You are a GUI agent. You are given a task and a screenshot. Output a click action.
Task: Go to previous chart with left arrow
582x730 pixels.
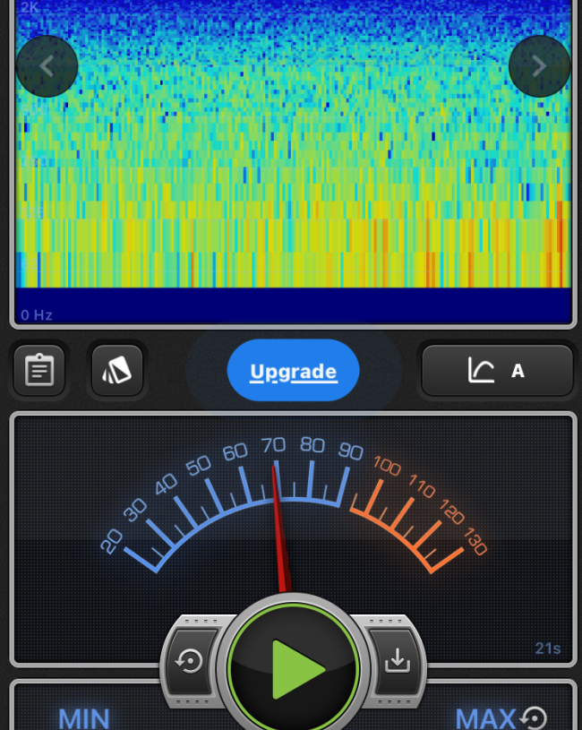click(x=47, y=65)
